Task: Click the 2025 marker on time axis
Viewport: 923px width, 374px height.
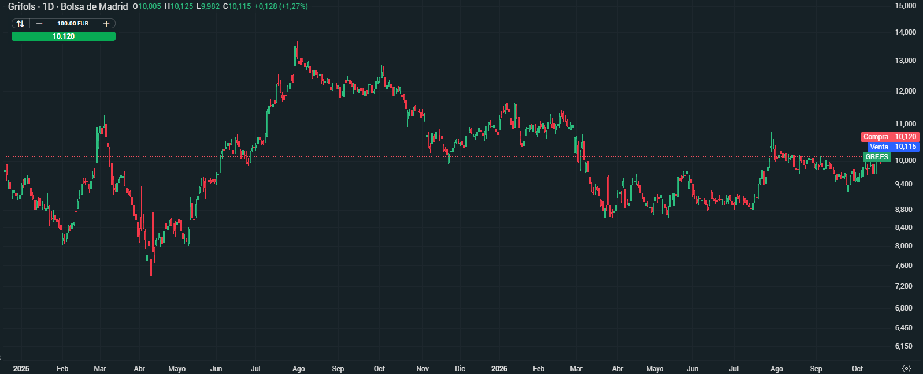Action: (x=21, y=369)
